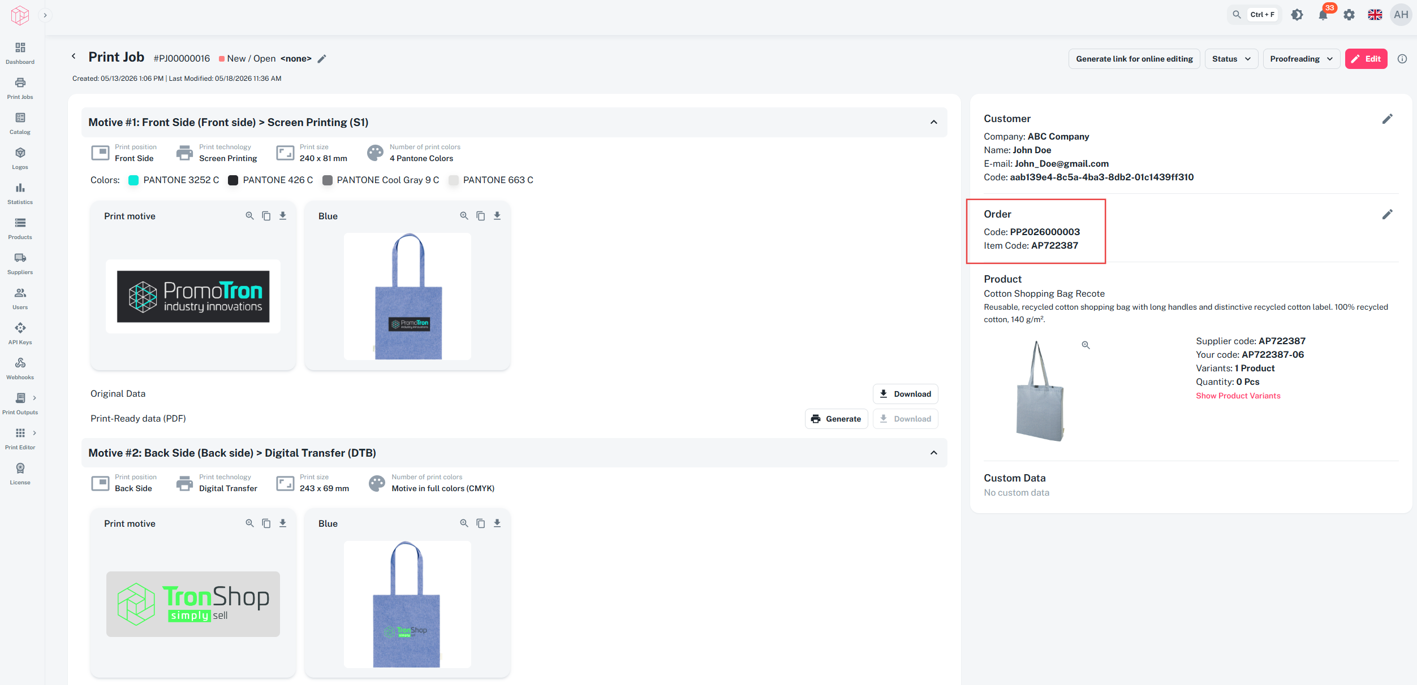Open settings gear in top bar

tap(1349, 15)
